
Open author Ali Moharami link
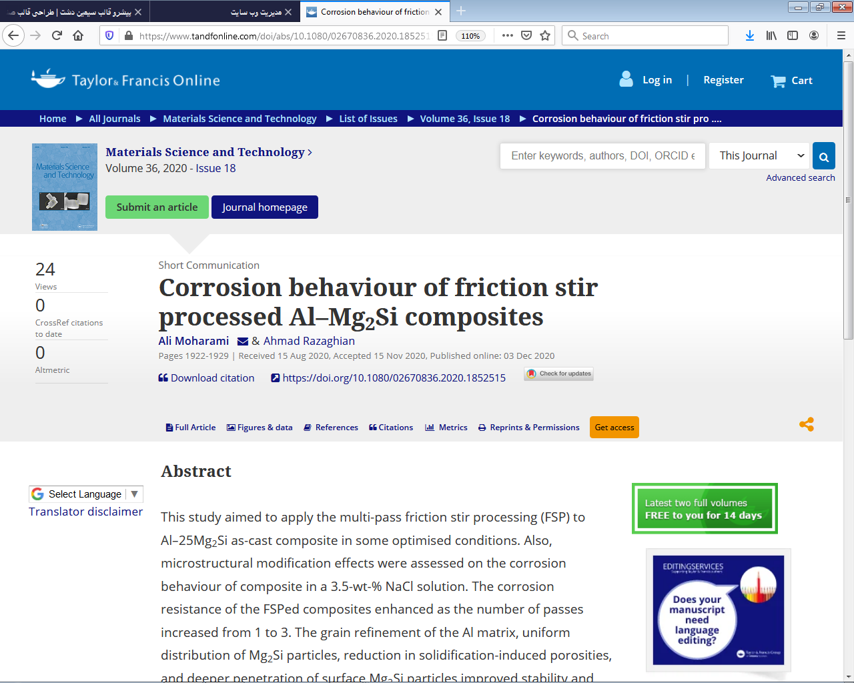pyautogui.click(x=193, y=341)
